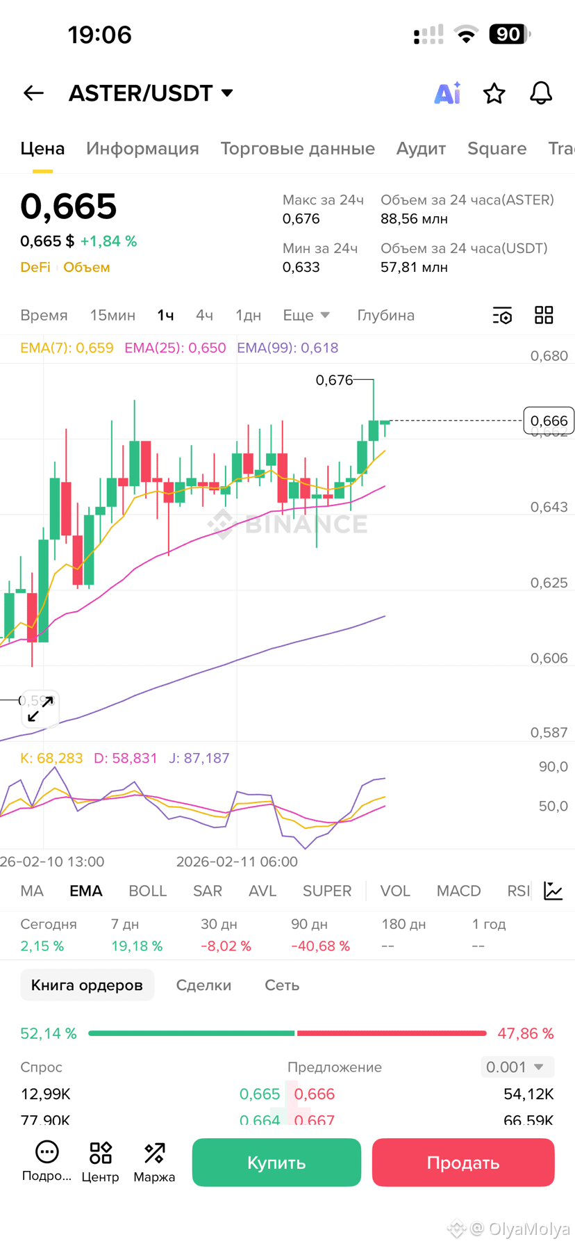Toggle RSI sub-indicator
The height and width of the screenshot is (1246, 575).
[519, 891]
